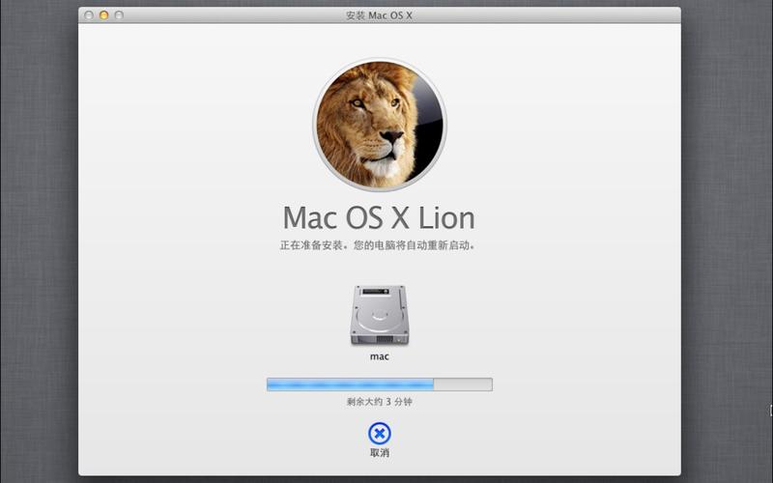Image resolution: width=773 pixels, height=483 pixels.
Task: Select the mac hard drive icon
Action: point(379,316)
